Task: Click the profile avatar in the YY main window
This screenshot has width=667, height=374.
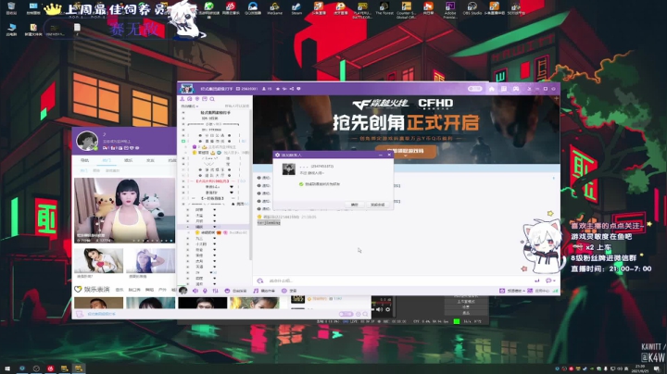Action: (x=87, y=141)
